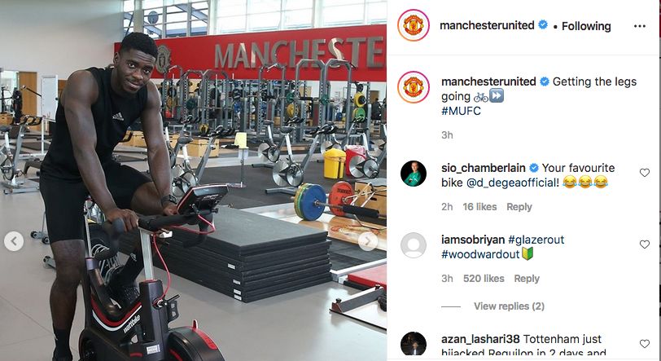View the 520 likes on iamsobriyan's comment

[x=484, y=279]
